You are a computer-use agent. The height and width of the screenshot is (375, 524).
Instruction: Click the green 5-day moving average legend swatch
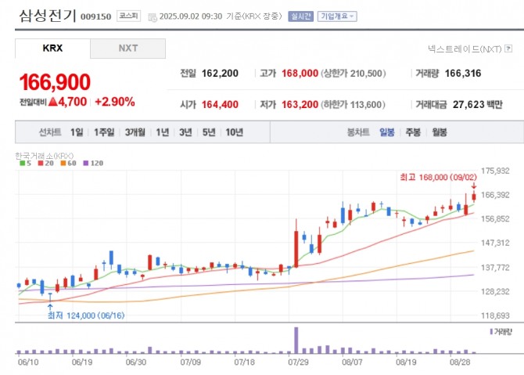point(22,163)
